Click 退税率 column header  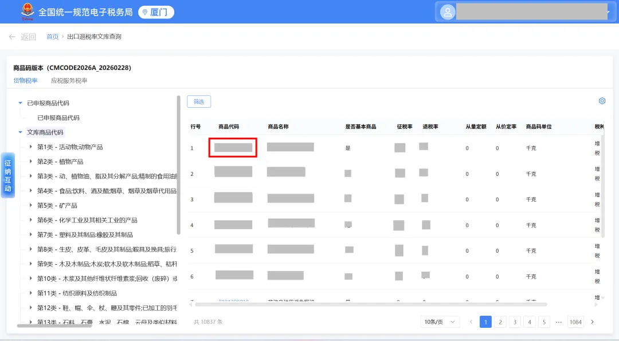(430, 127)
